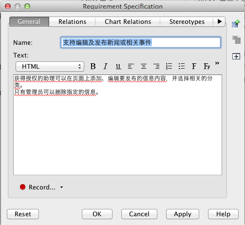Apply italic formatting with the I icon

[x=106, y=66]
